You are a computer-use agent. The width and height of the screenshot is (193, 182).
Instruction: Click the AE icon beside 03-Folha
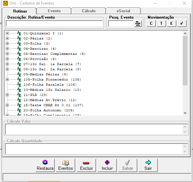click(x=19, y=43)
